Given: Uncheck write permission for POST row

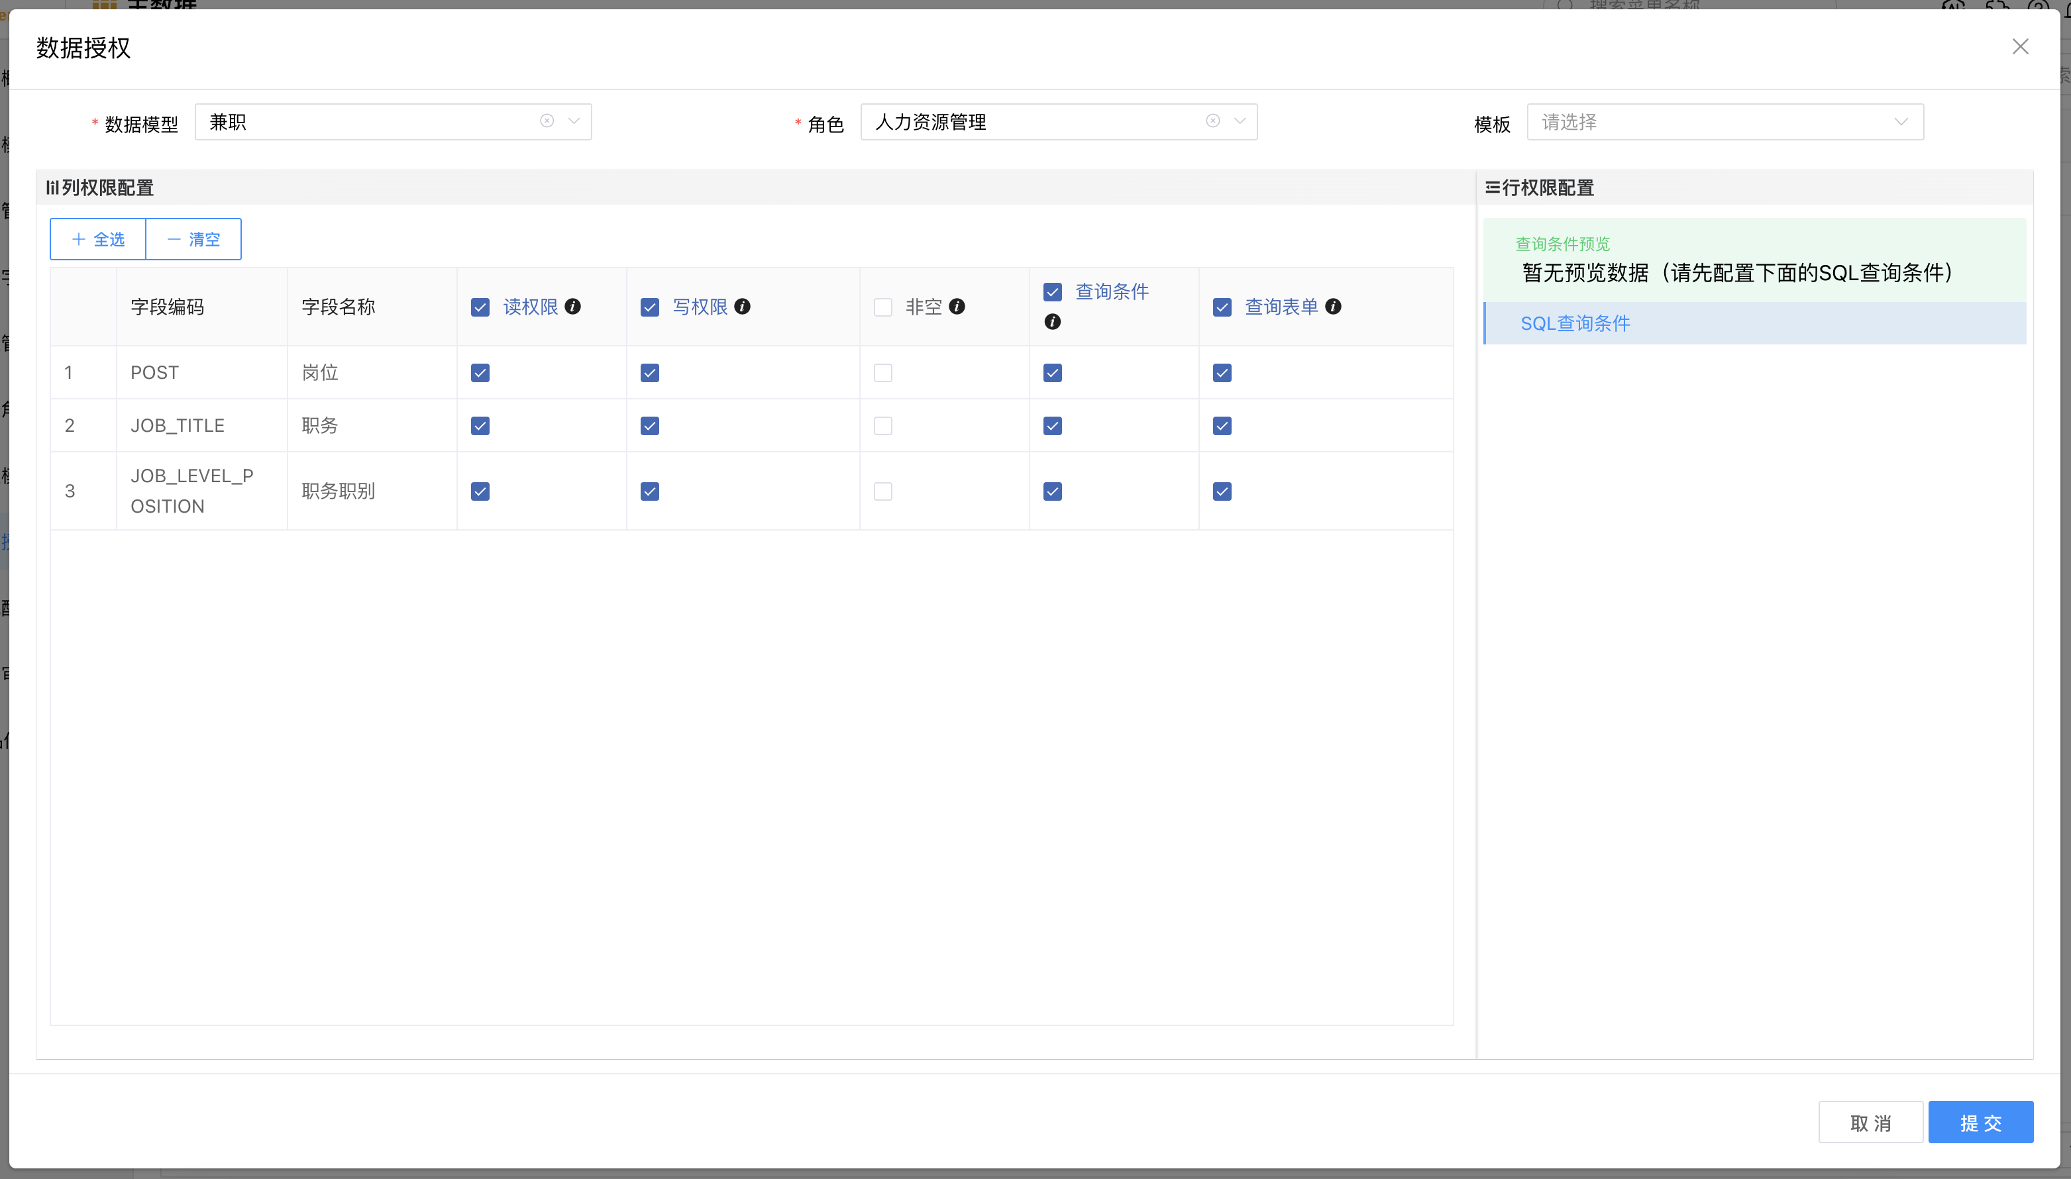Looking at the screenshot, I should pyautogui.click(x=649, y=372).
